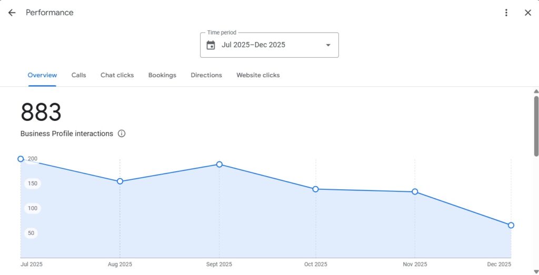This screenshot has height=275, width=539.
Task: Select the Sept 2025 data point
Action: 219,165
